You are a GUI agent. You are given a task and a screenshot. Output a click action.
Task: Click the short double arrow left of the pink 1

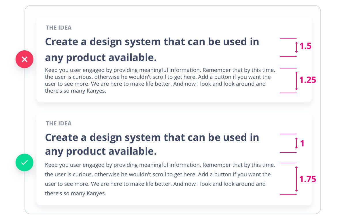(296, 143)
